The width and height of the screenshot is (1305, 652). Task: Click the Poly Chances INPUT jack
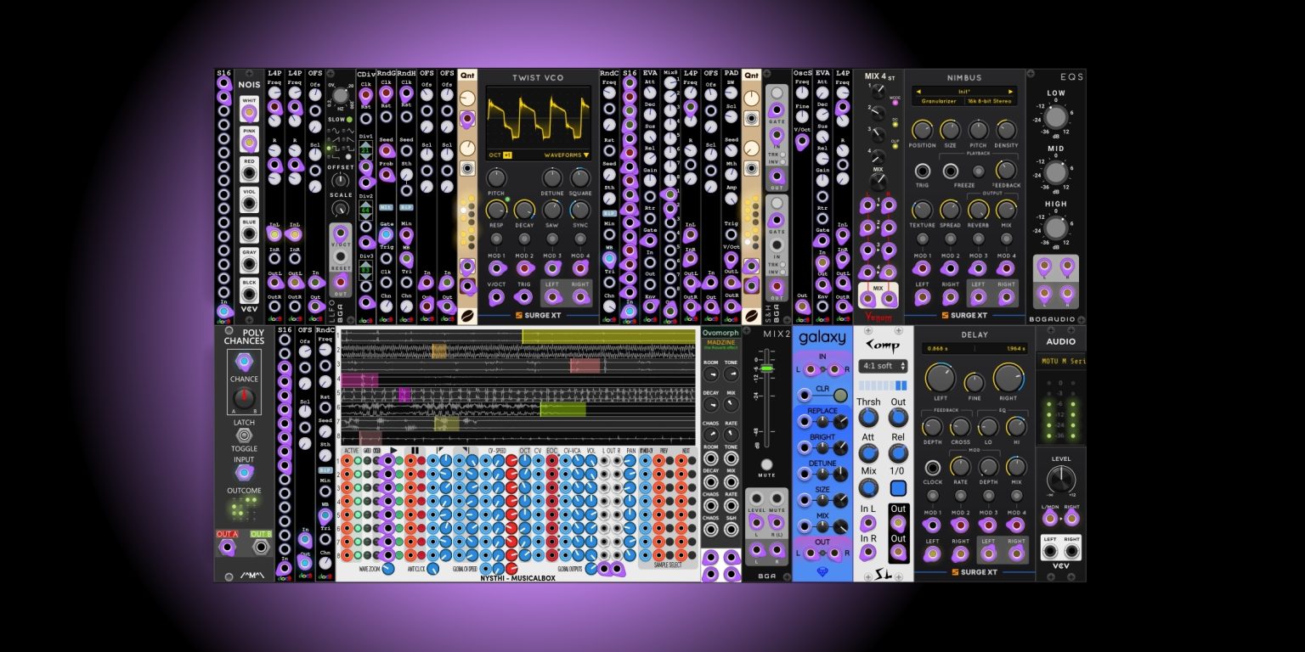click(x=244, y=472)
